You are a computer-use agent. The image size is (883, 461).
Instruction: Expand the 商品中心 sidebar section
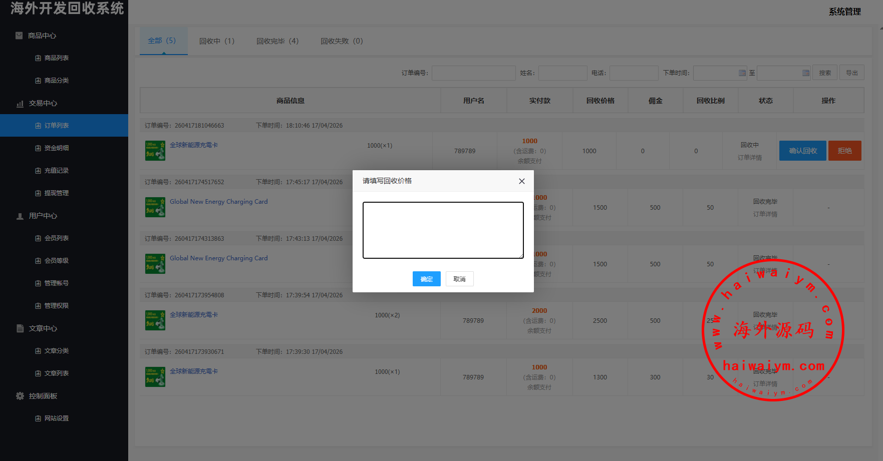coord(42,36)
